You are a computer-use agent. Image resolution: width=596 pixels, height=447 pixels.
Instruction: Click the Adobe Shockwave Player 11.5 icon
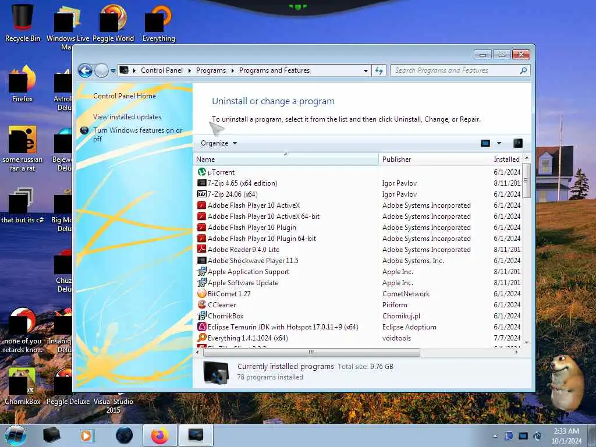202,260
